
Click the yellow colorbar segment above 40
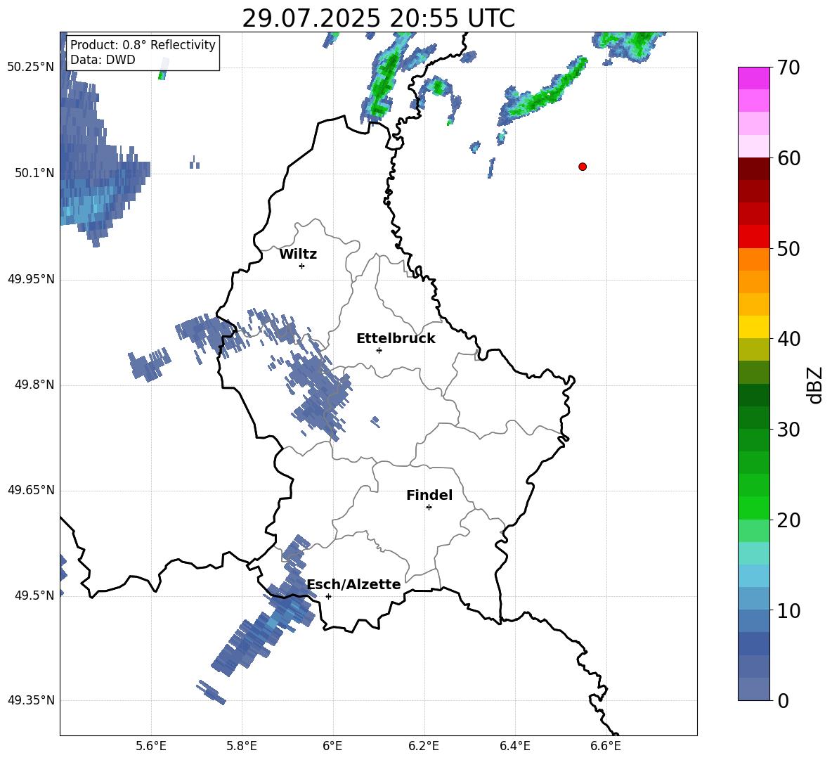[753, 327]
